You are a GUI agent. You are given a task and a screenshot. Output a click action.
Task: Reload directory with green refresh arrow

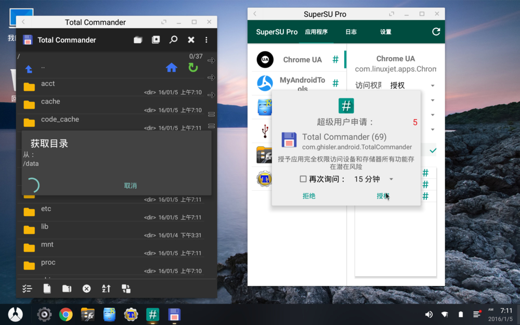pyautogui.click(x=193, y=68)
